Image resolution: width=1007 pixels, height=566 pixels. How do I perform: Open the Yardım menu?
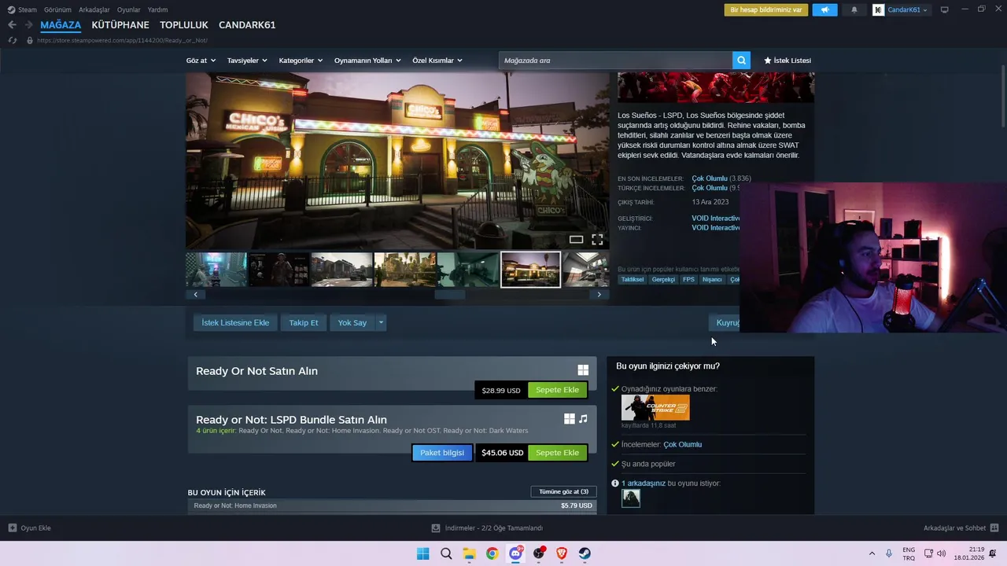point(157,10)
